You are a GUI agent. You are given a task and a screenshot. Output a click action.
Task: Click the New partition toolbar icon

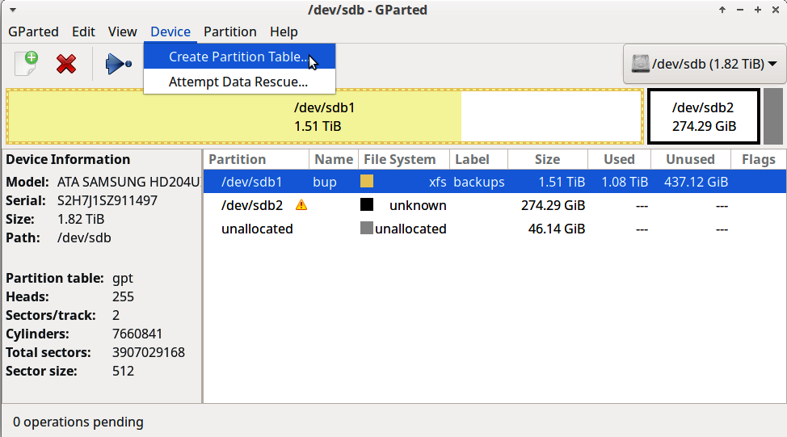point(26,64)
